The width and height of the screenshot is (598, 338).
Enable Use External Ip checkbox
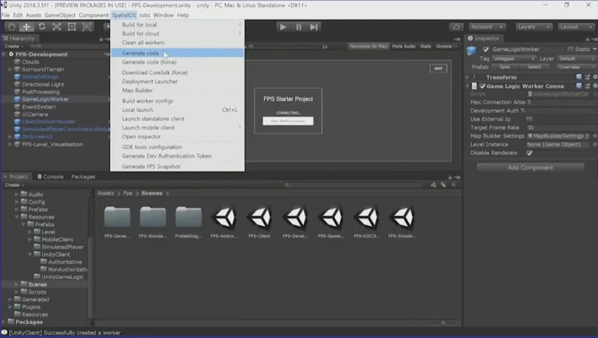(x=529, y=119)
